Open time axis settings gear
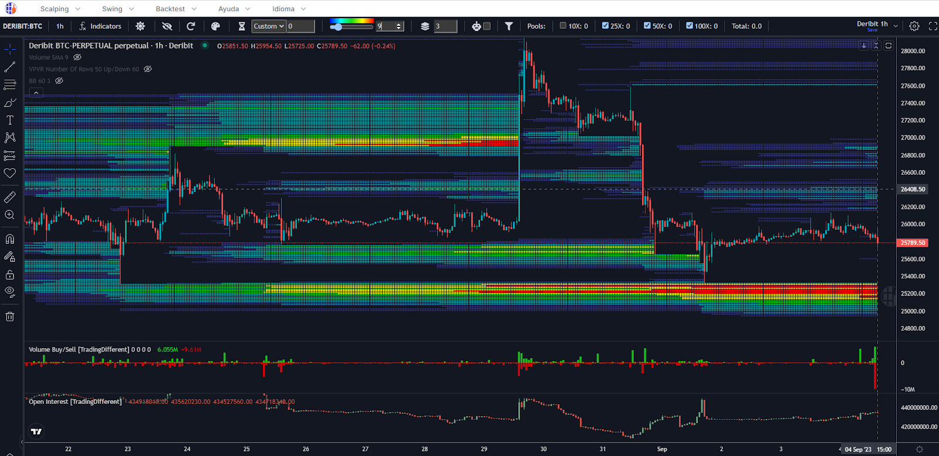 point(919,450)
